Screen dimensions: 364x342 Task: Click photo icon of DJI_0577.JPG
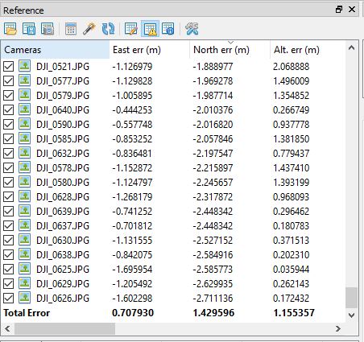(x=24, y=80)
